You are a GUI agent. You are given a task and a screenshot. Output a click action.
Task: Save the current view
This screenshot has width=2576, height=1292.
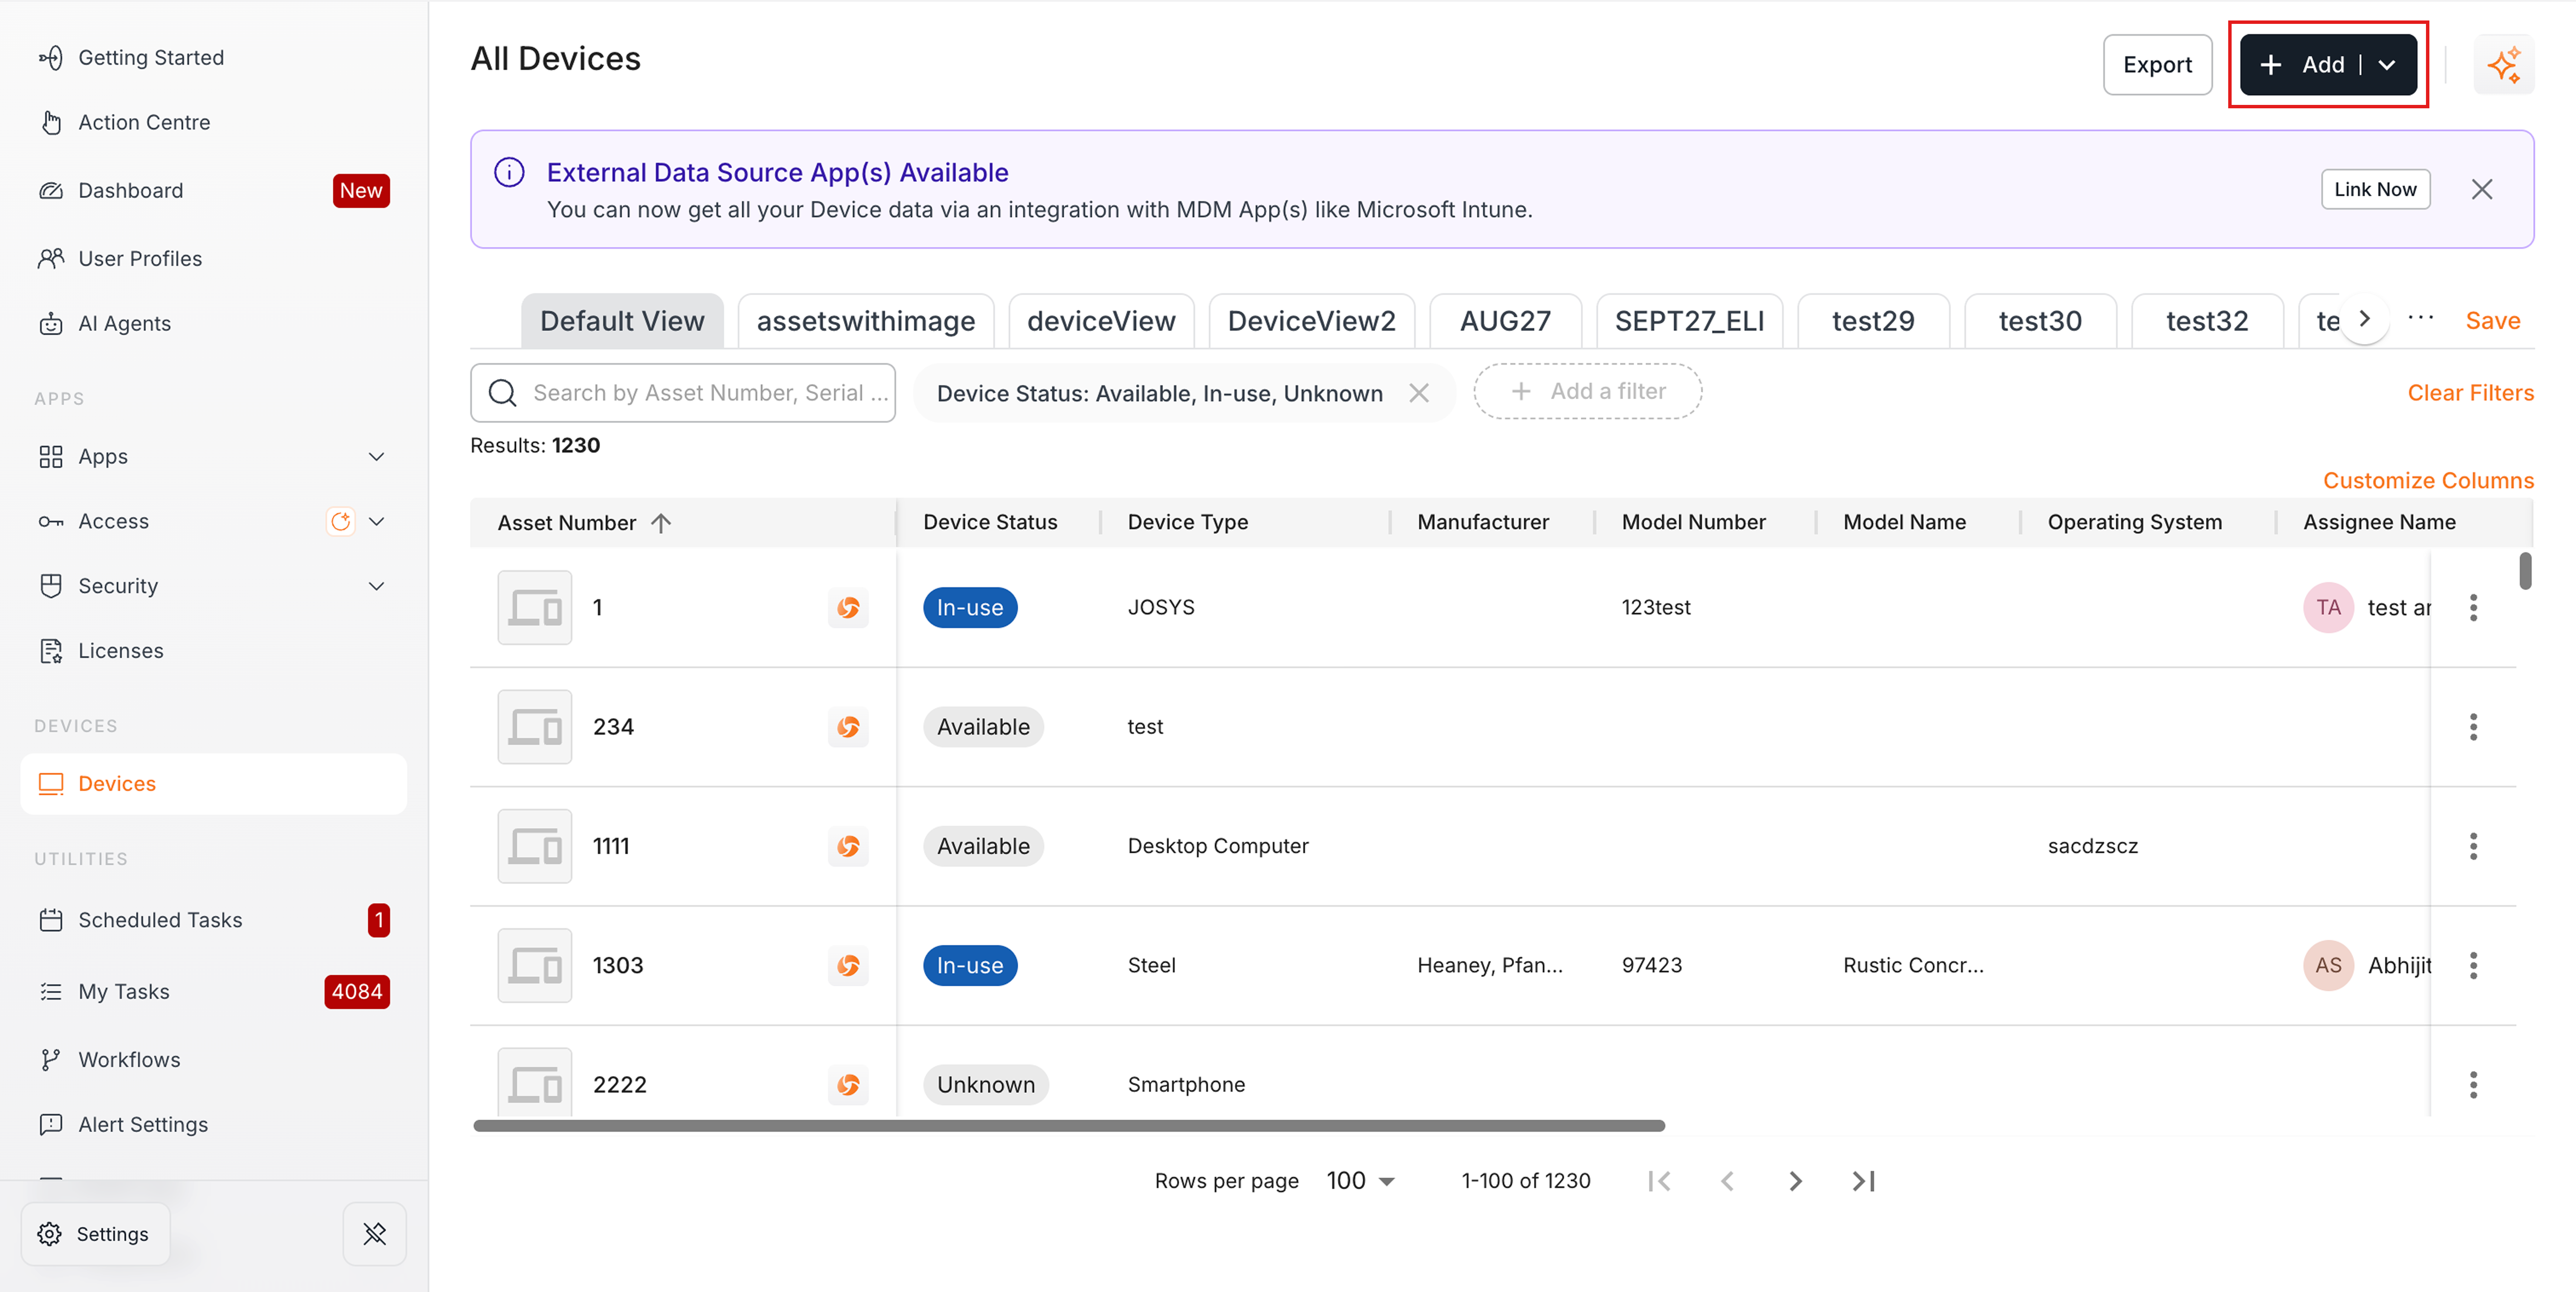[x=2492, y=321]
